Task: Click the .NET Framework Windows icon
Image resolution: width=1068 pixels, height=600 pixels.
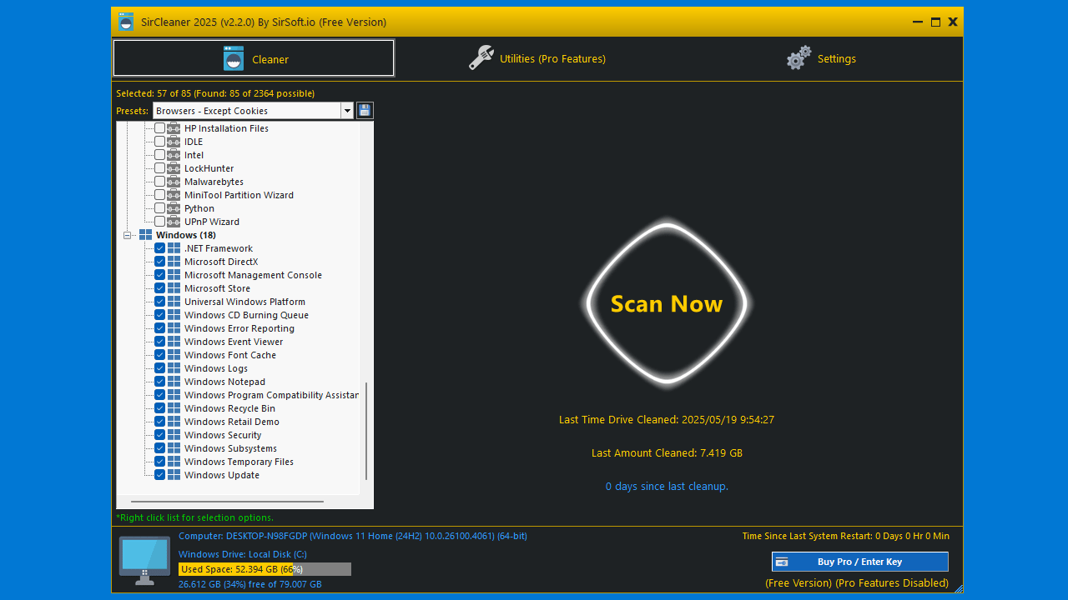Action: tap(174, 248)
